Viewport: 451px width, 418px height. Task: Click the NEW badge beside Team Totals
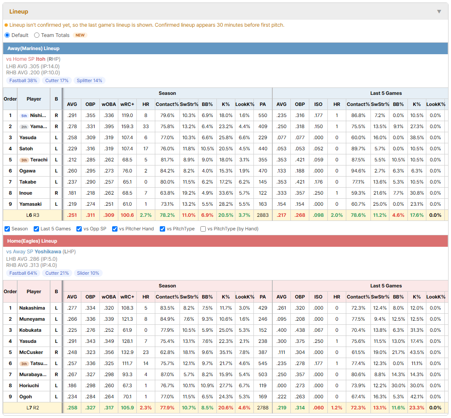(x=80, y=35)
